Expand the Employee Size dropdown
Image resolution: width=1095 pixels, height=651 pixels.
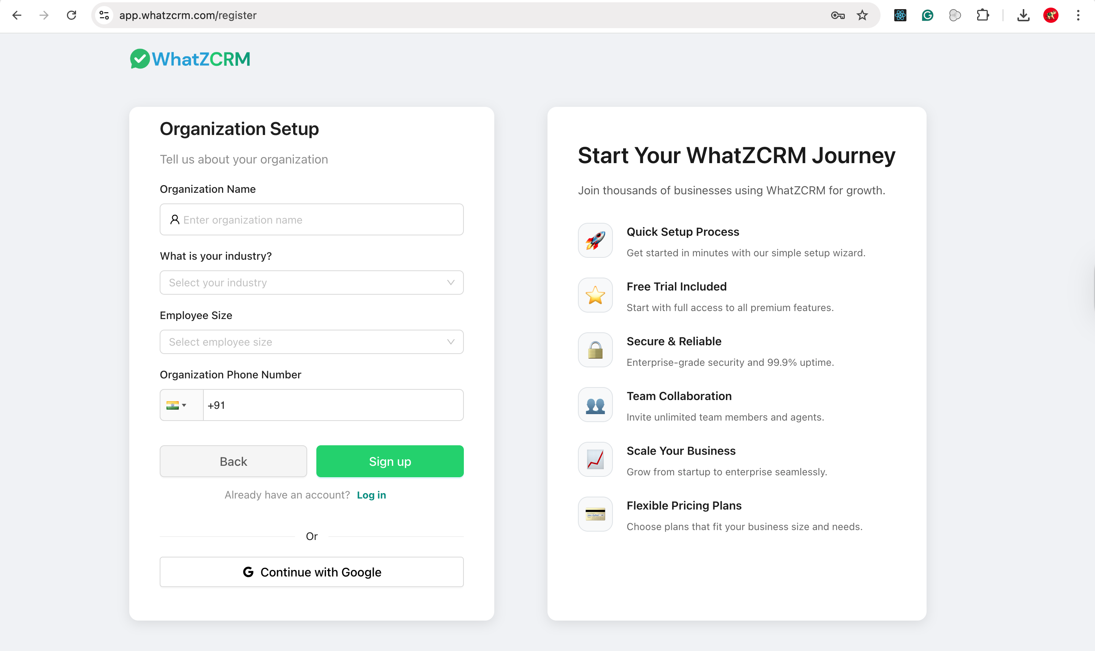point(311,342)
